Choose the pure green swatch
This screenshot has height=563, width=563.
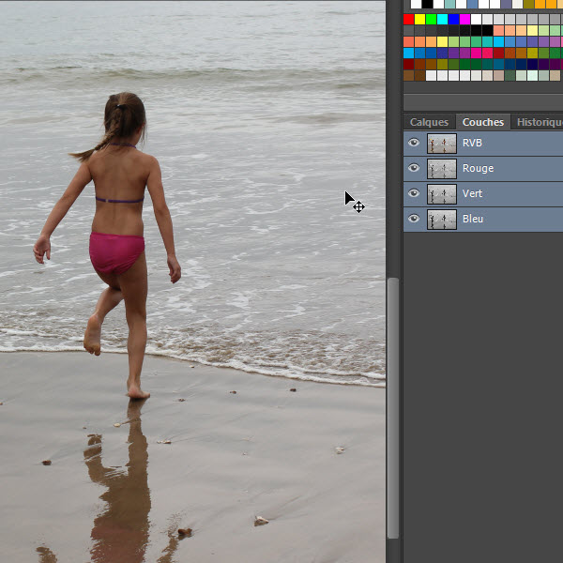pos(432,19)
